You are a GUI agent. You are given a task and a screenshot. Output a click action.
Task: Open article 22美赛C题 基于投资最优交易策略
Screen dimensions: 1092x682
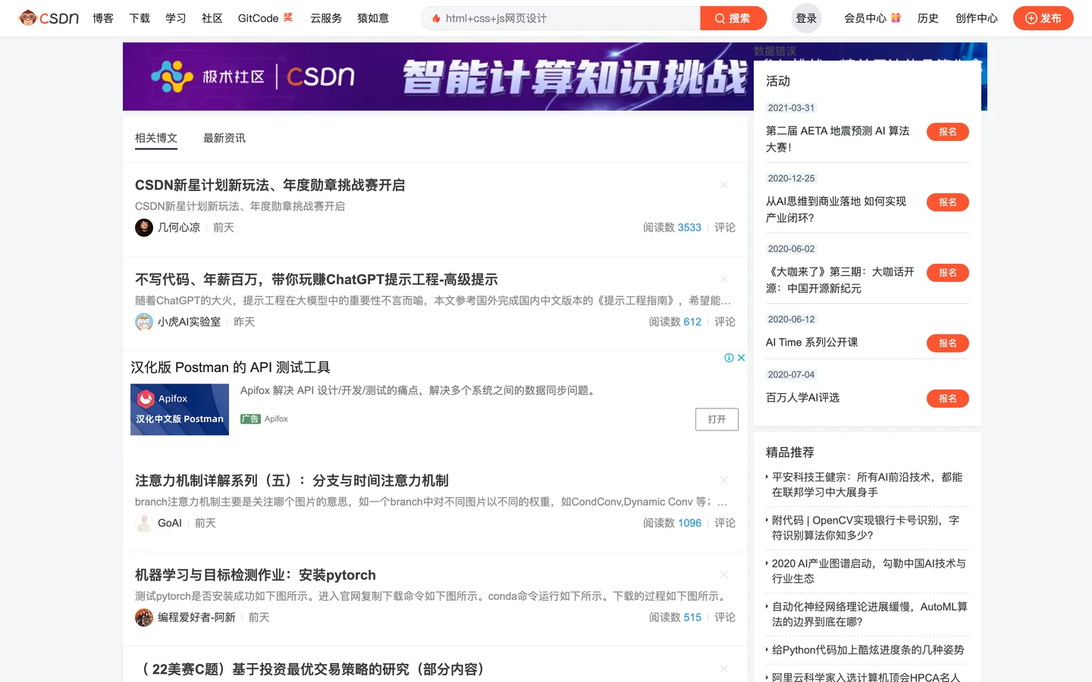point(311,669)
